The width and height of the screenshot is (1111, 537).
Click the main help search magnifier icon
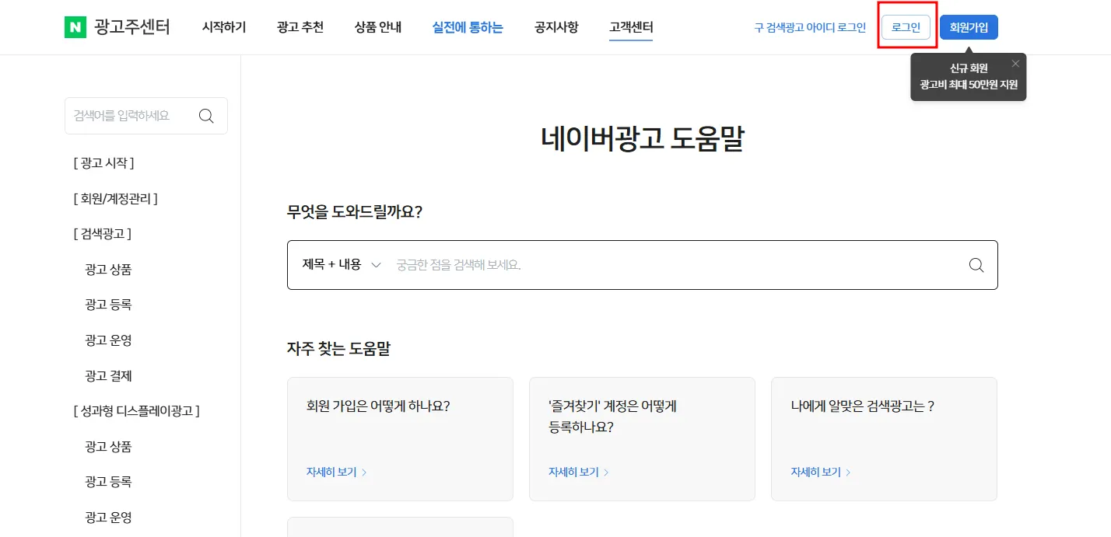click(x=976, y=265)
